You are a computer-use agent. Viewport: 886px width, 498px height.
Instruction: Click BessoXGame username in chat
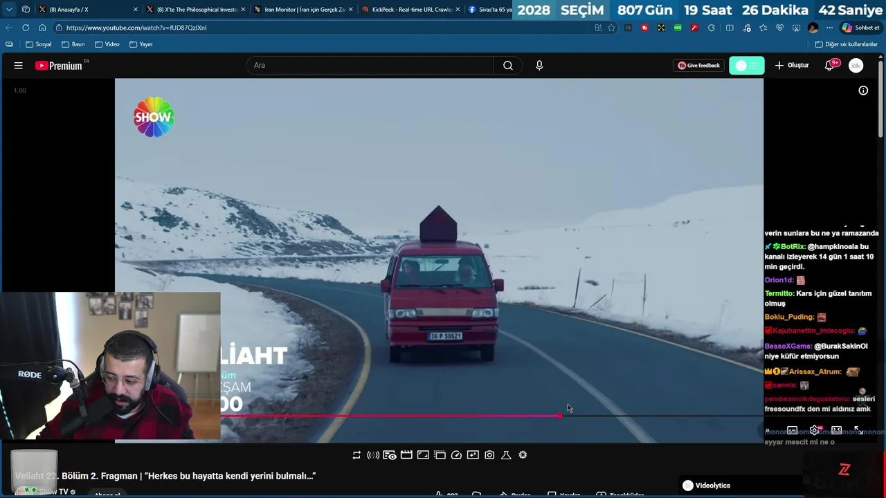[x=788, y=346]
